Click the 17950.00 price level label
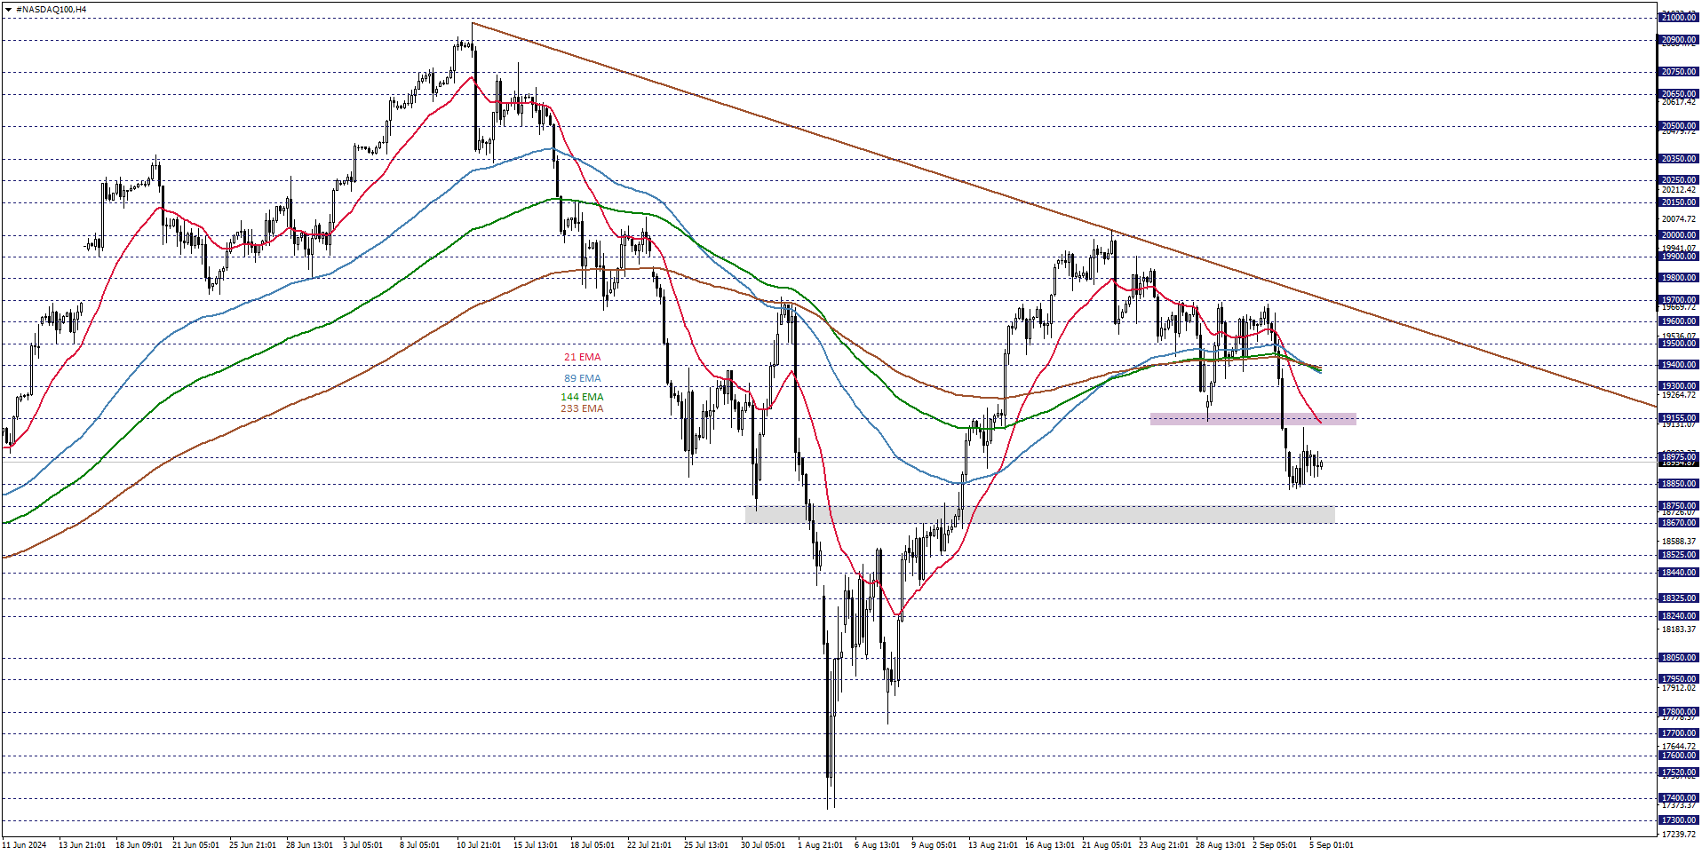 point(1678,679)
